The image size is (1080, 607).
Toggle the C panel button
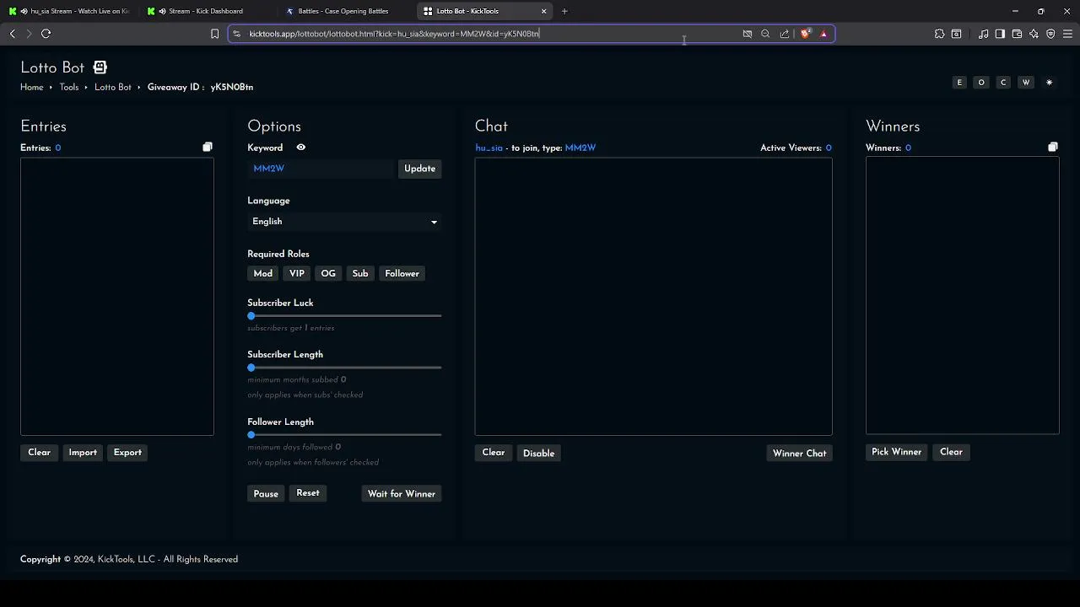pyautogui.click(x=1003, y=83)
